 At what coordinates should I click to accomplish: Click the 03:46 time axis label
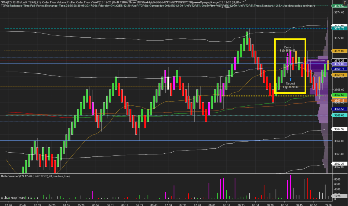point(8,204)
